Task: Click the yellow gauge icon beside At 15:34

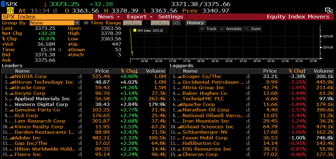Action: (x=11, y=11)
